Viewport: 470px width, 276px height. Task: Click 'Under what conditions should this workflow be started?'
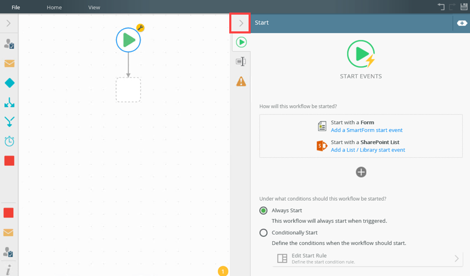click(323, 199)
